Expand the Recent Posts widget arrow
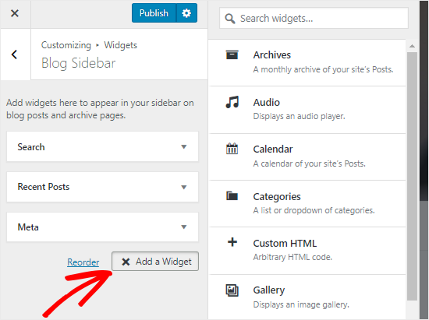 tap(184, 187)
